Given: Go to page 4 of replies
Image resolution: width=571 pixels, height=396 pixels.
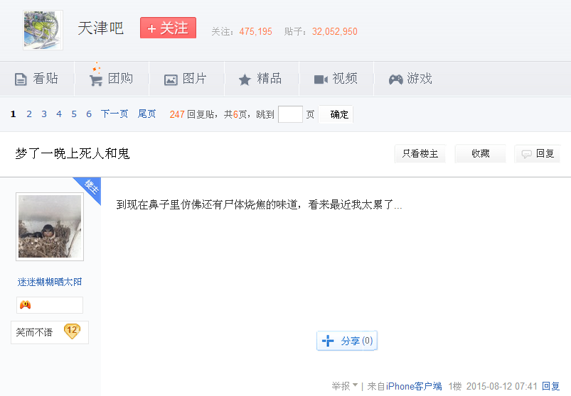Looking at the screenshot, I should pyautogui.click(x=59, y=114).
